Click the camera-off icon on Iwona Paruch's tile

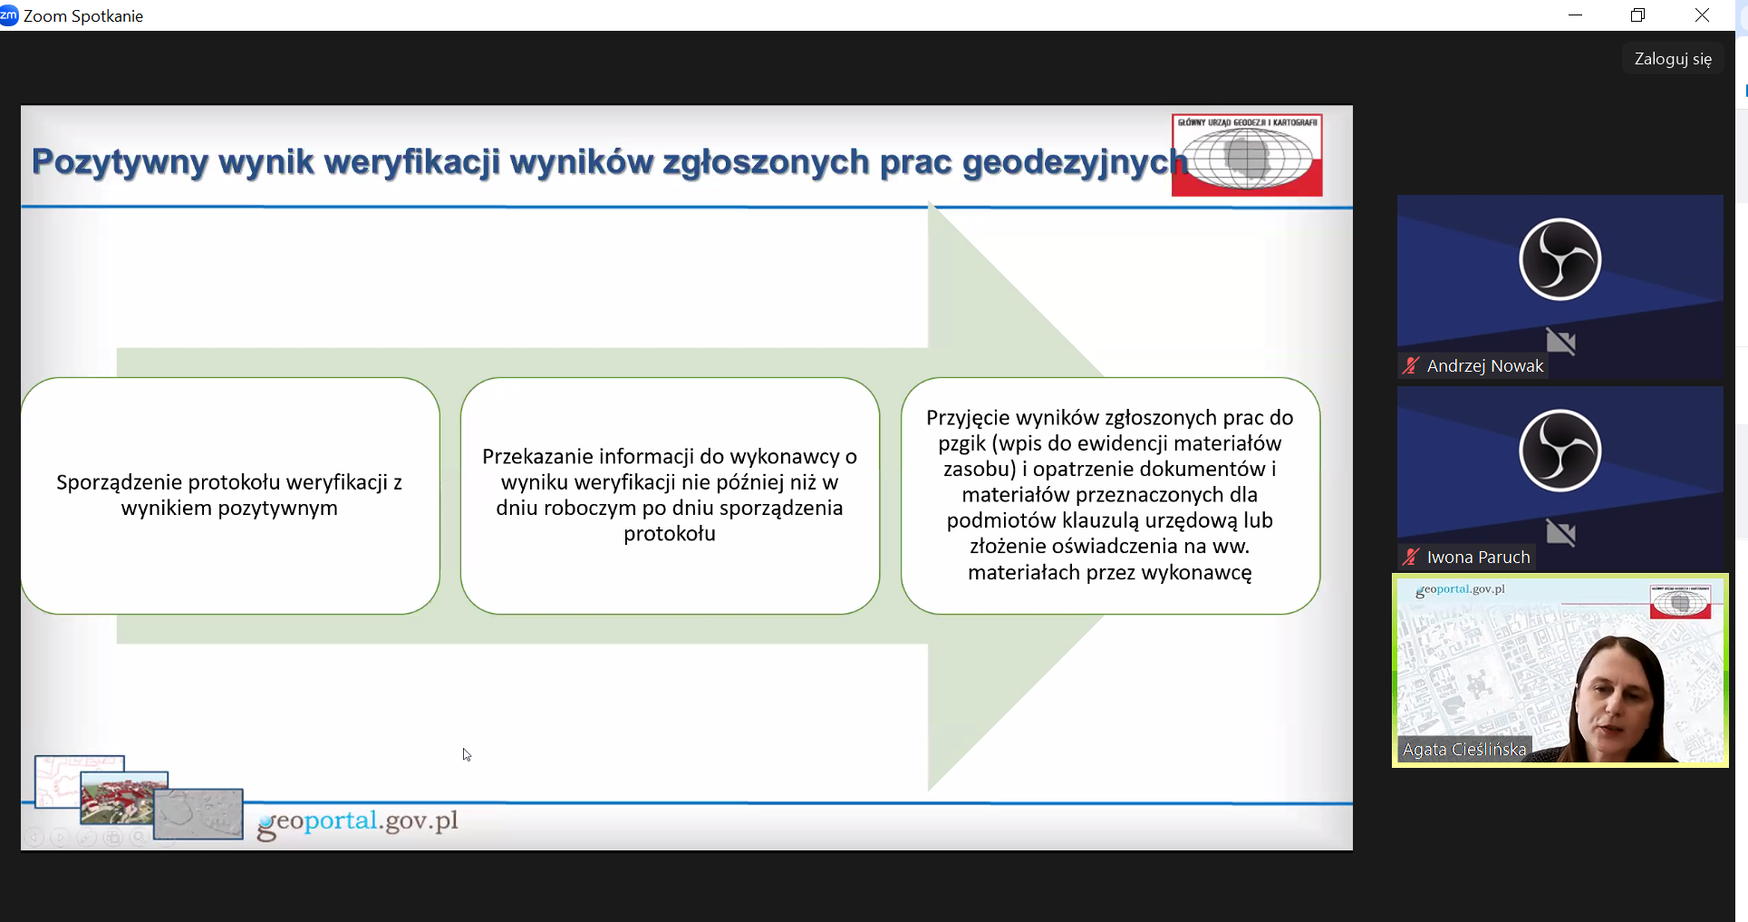1560,532
